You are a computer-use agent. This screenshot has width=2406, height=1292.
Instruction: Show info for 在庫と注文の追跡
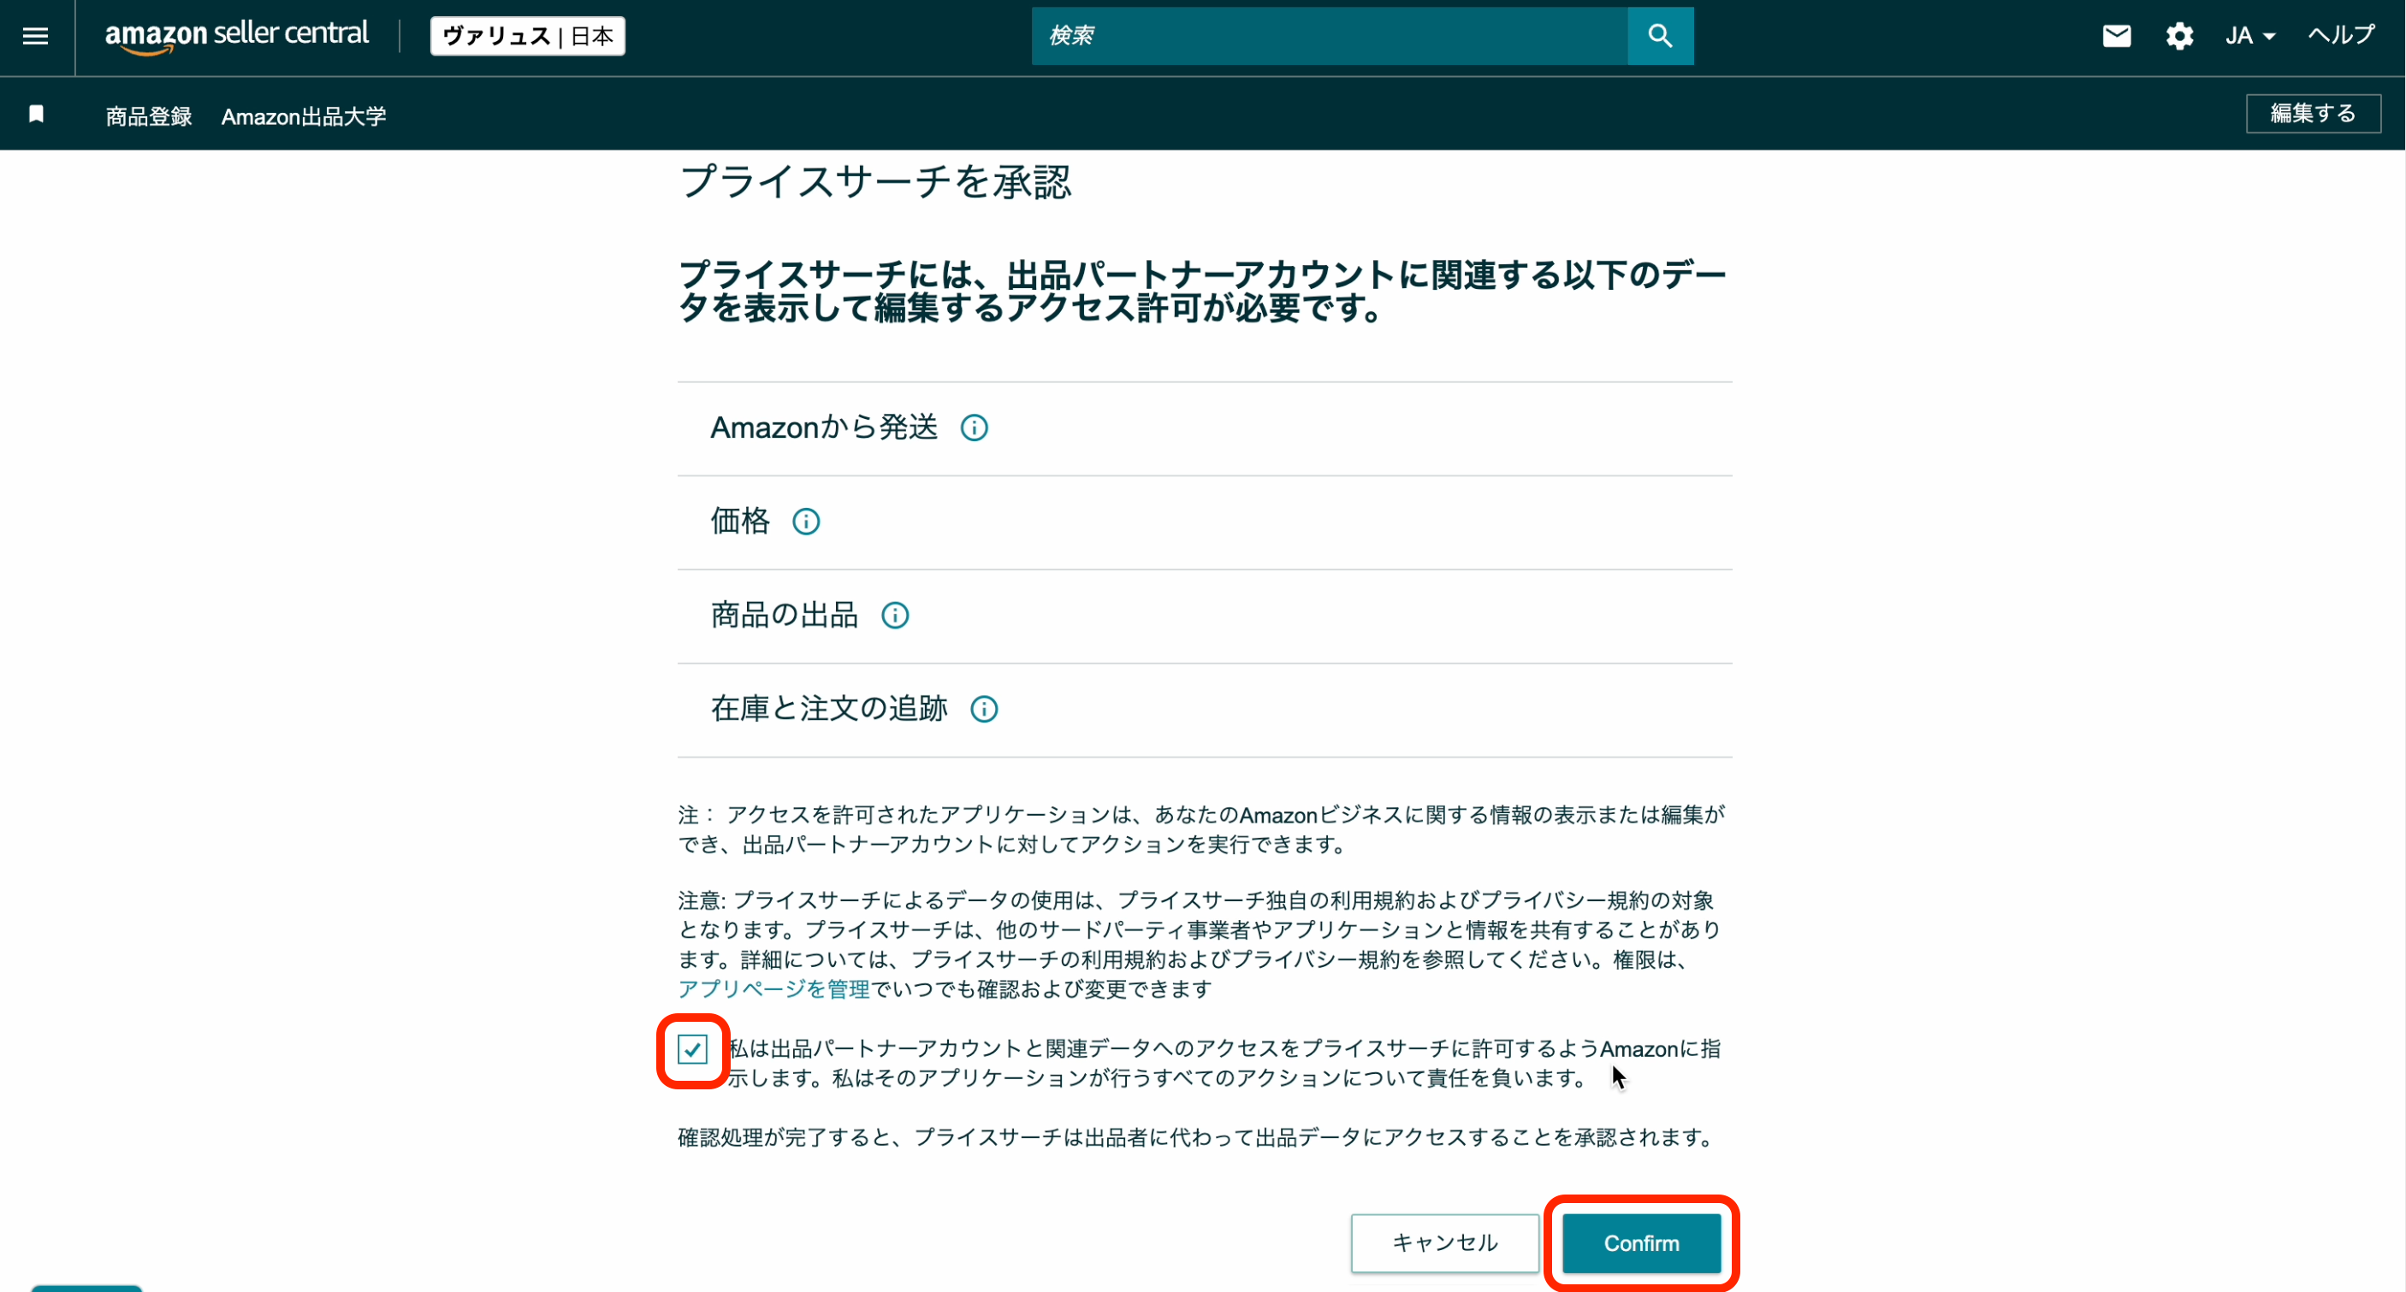[x=983, y=709]
